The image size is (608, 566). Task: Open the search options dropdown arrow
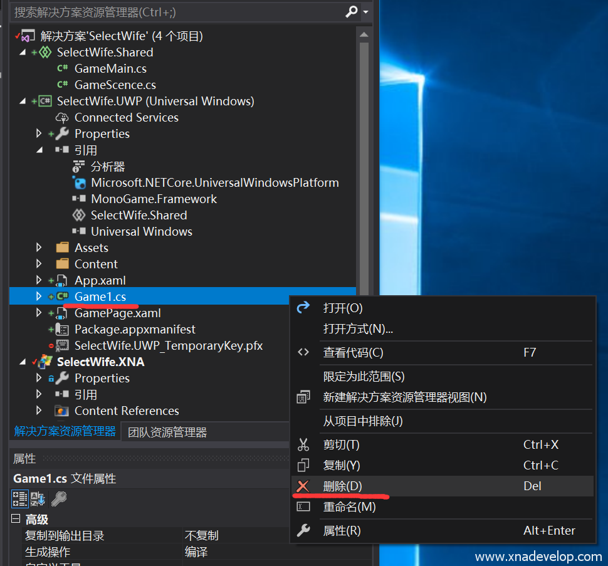pos(365,12)
